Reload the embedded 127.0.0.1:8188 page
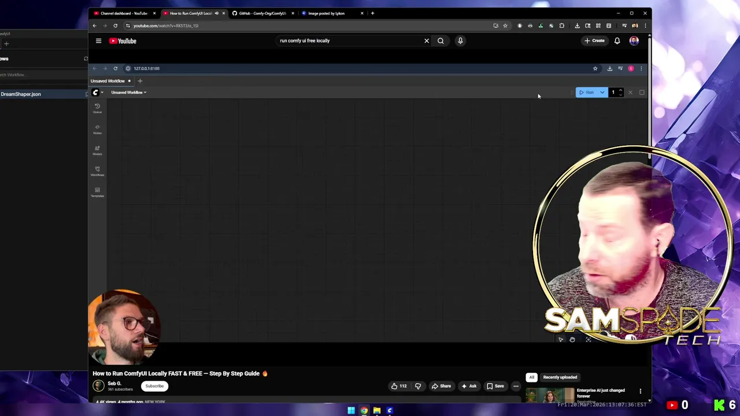The width and height of the screenshot is (740, 416). pos(115,68)
